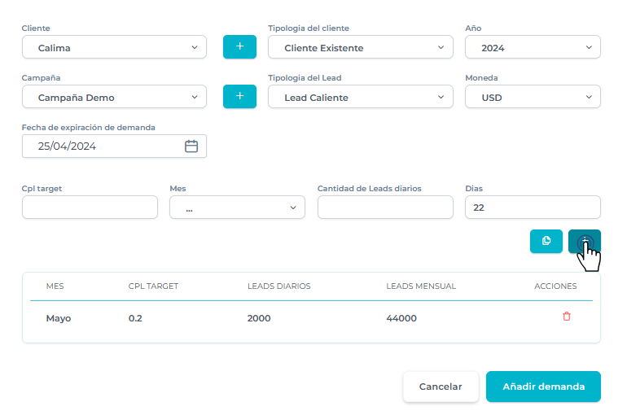Click the Cantidad de Leads diarios field
This screenshot has width=627, height=415.
385,207
